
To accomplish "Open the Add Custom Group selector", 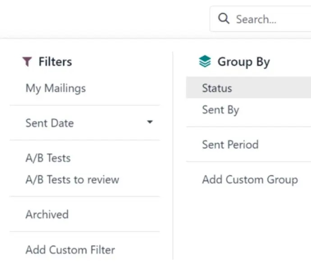I will click(x=248, y=179).
